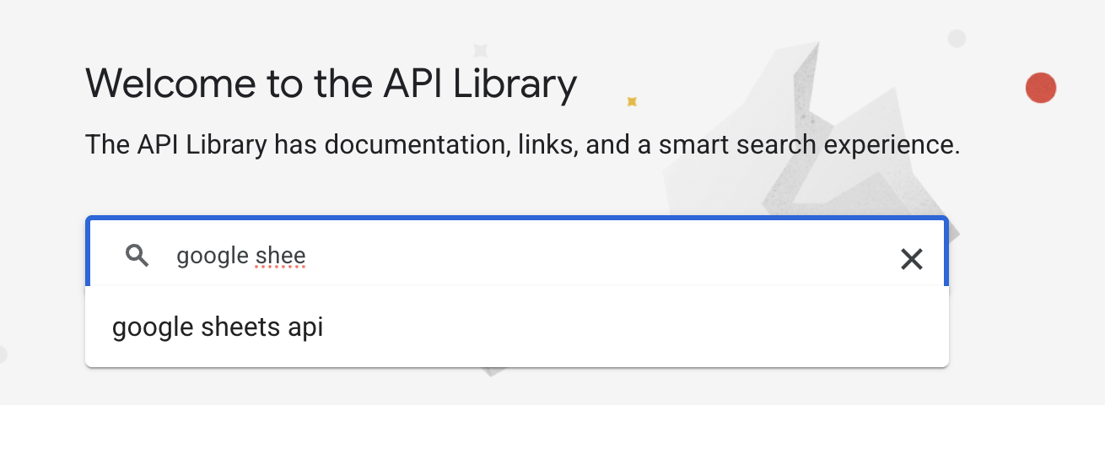
Task: Click blank area of the suggestion dropdown
Action: 633,327
